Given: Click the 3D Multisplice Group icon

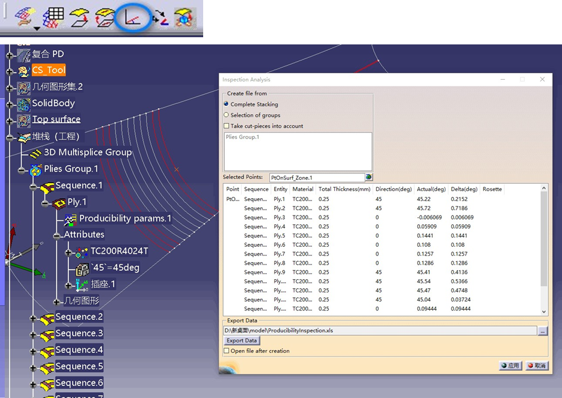Looking at the screenshot, I should point(35,154).
